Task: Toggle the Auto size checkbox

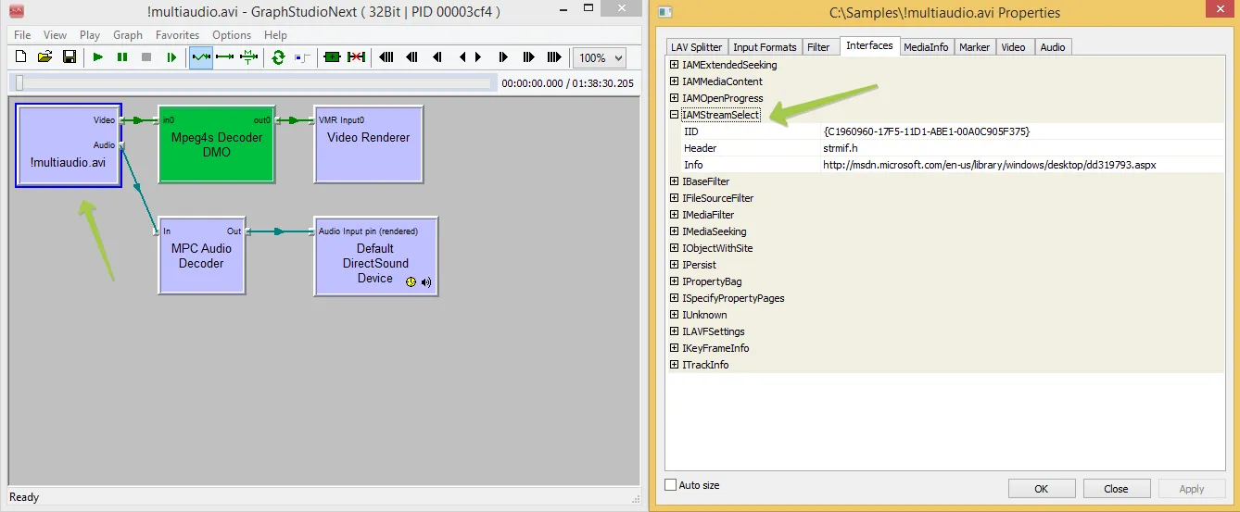Action: click(x=671, y=485)
